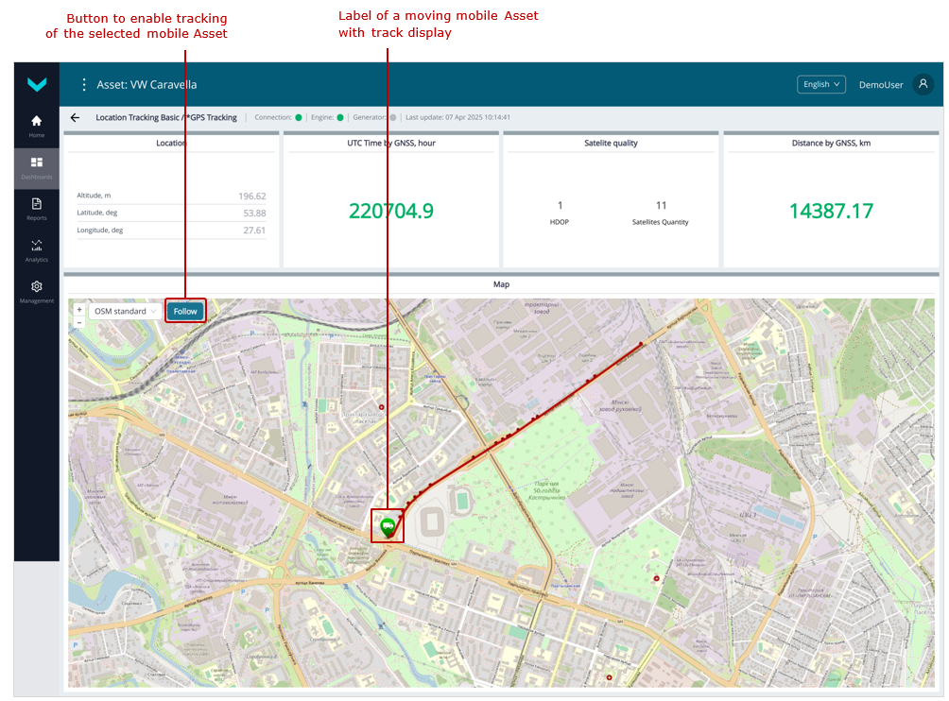
Task: Click the Distance by GNSS value 14387.17
Action: pyautogui.click(x=831, y=212)
